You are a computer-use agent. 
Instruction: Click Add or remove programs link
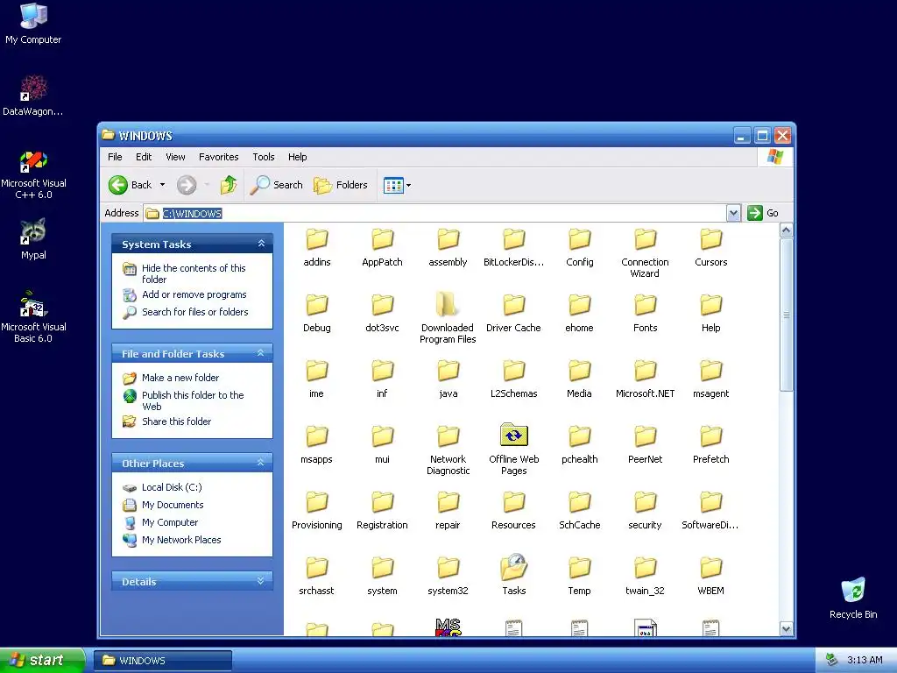pos(194,294)
